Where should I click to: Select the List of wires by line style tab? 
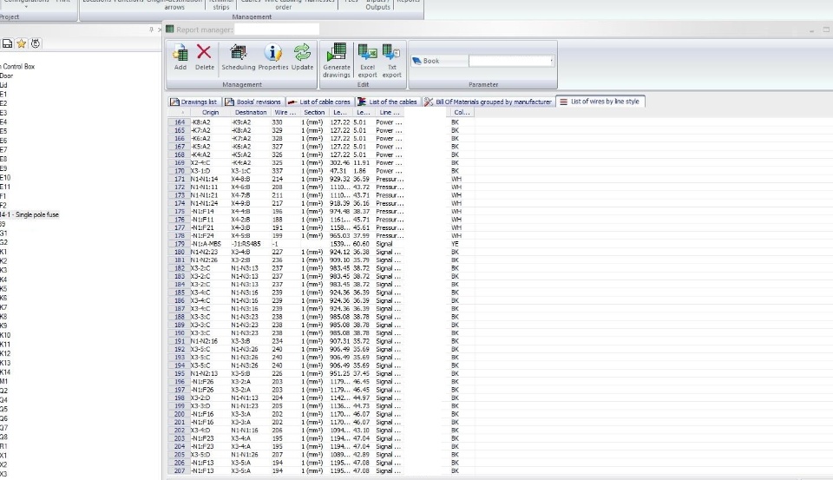[600, 101]
